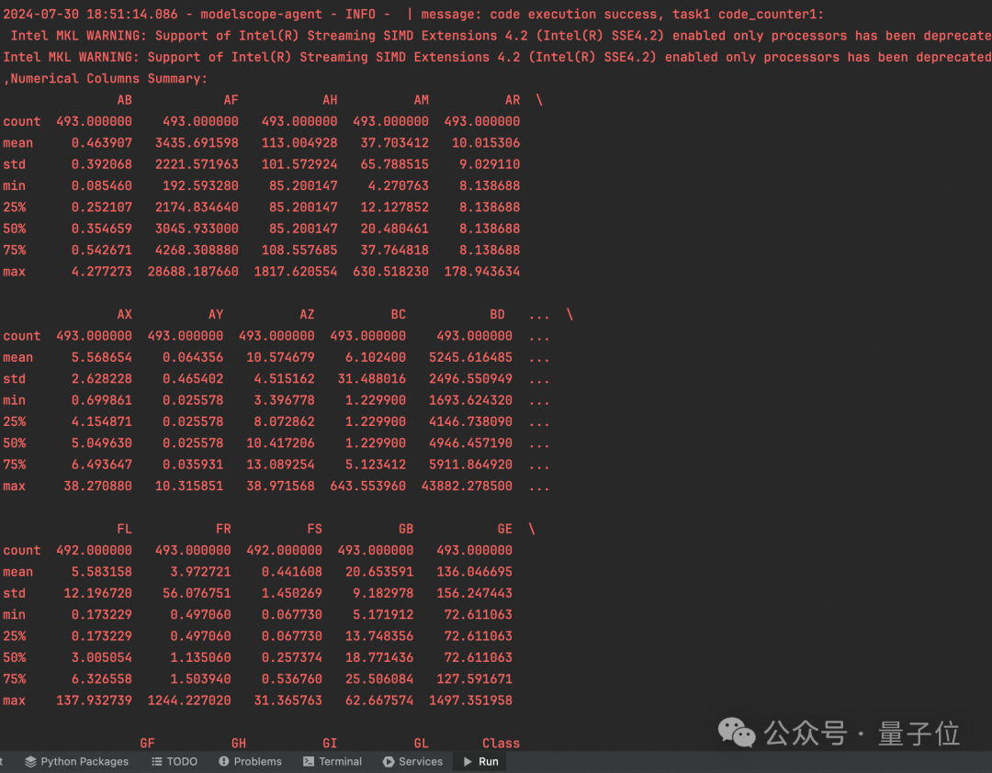Click the Run play triangle icon

coord(468,761)
